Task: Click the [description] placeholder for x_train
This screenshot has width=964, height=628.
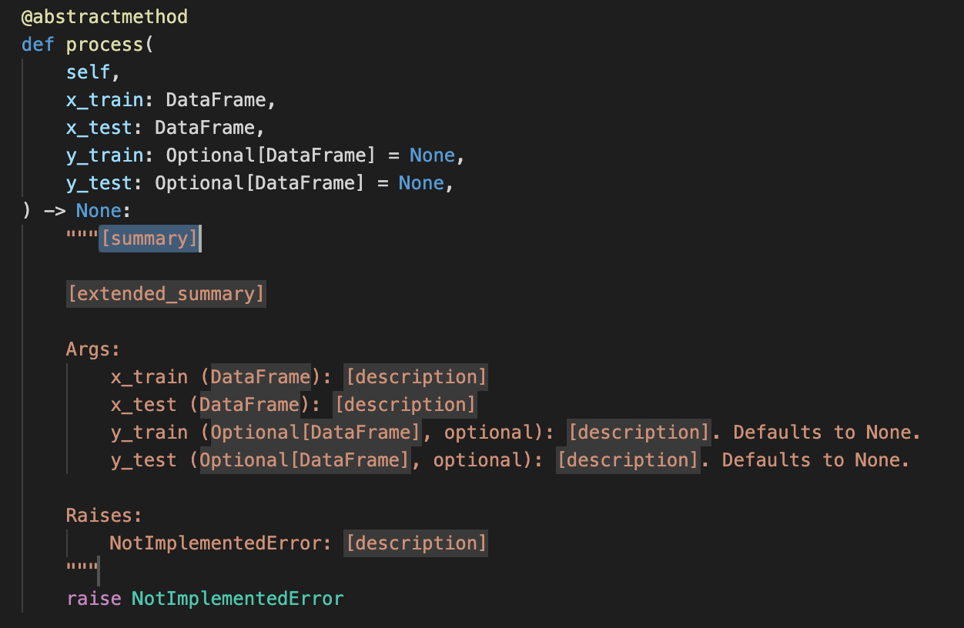Action: (x=417, y=376)
